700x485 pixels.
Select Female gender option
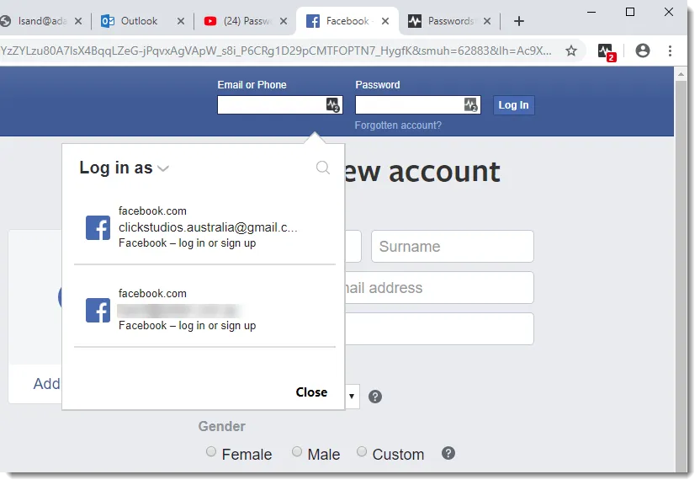pyautogui.click(x=211, y=451)
